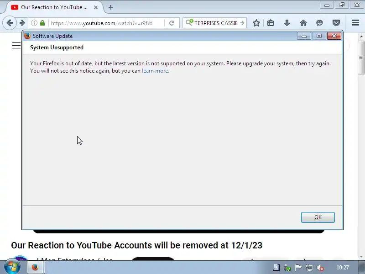This screenshot has height=274, width=365.
Task: Open the Firefox hamburger menu
Action: pyautogui.click(x=355, y=22)
